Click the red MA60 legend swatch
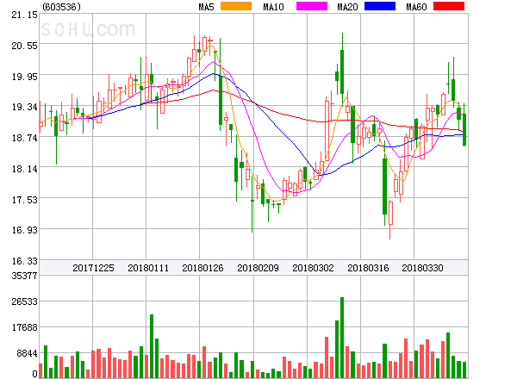 pyautogui.click(x=449, y=6)
